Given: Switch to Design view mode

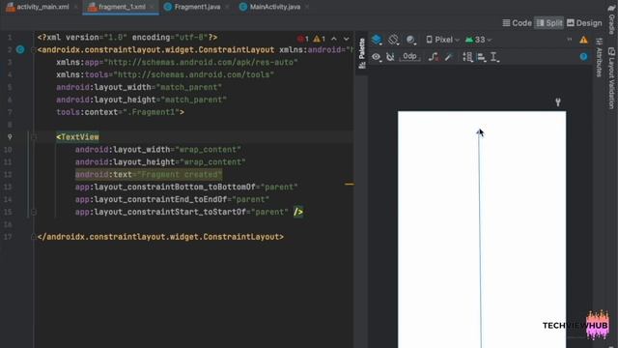Looking at the screenshot, I should pos(584,23).
